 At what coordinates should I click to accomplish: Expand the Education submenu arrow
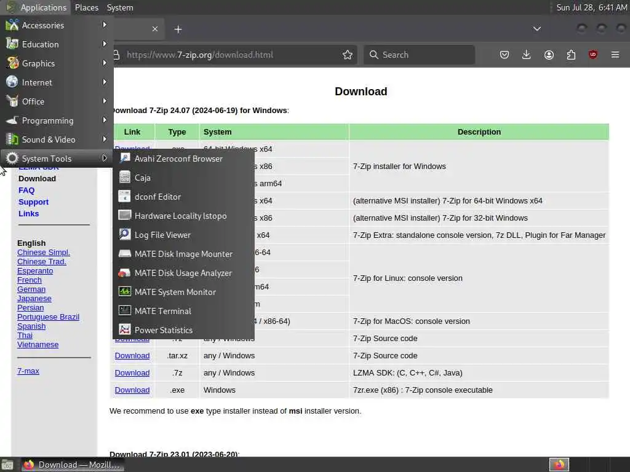coord(105,44)
